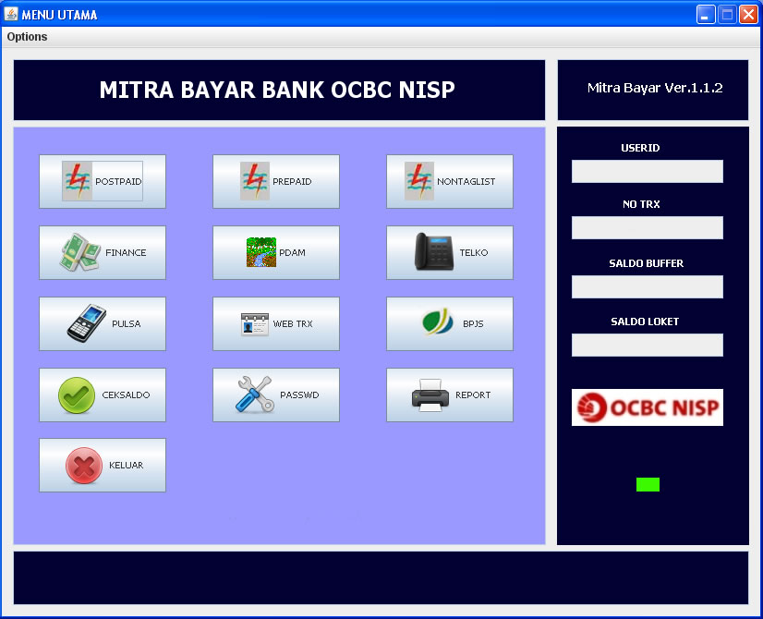Screen dimensions: 763x619
Task: Open the BPJS insurance payment module
Action: pos(449,323)
